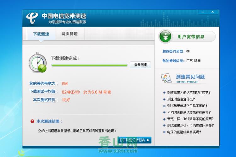Click the 本次测试评价: label
The image size is (236, 157).
coord(45,100)
